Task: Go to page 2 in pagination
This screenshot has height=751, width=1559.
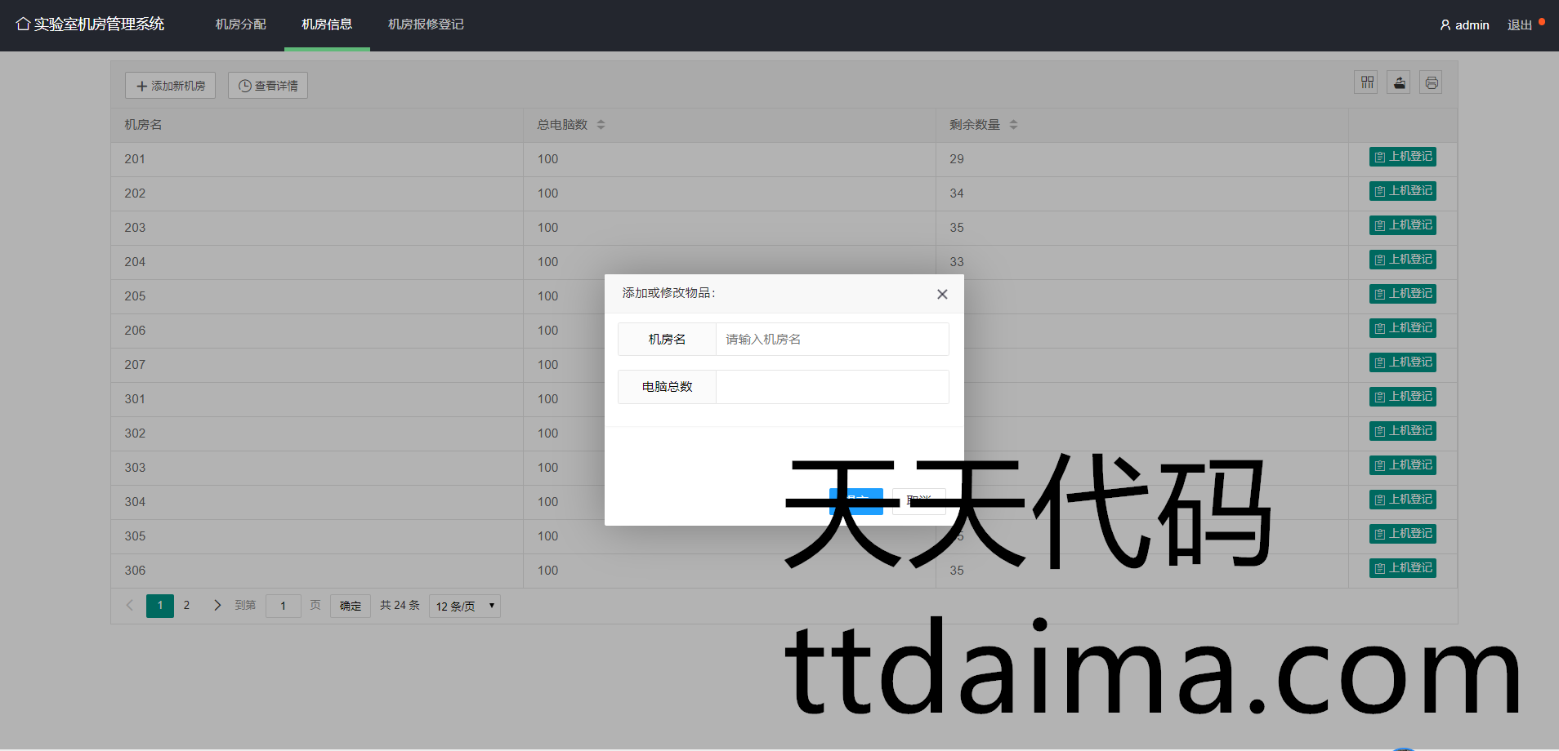Action: [186, 606]
